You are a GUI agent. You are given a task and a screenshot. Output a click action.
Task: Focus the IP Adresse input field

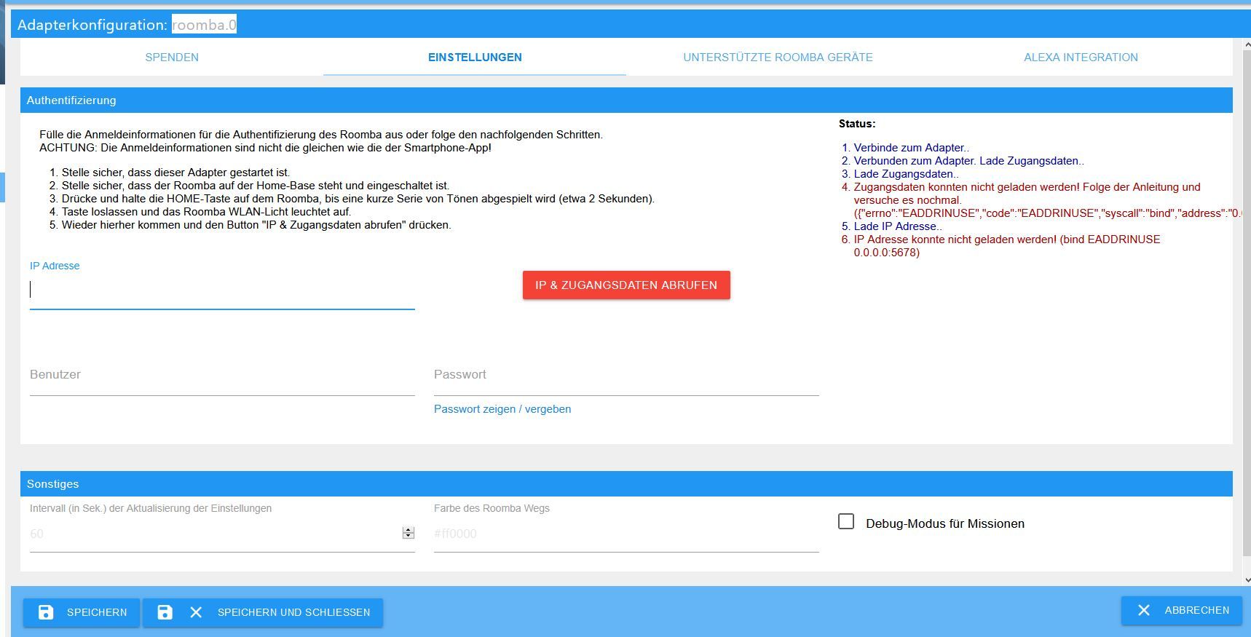point(222,290)
